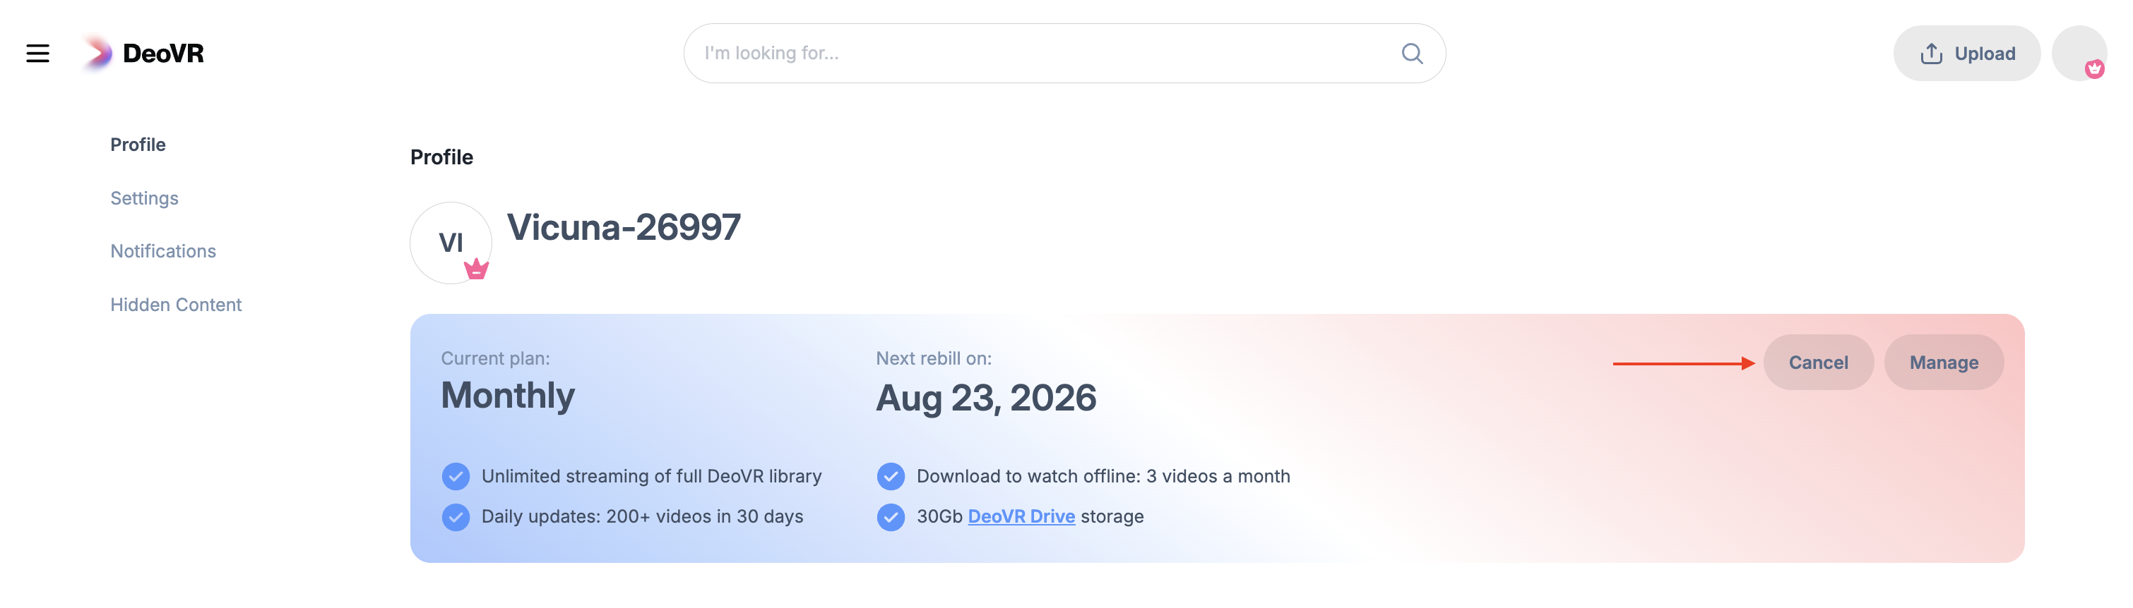
Task: Focus the "I'm looking for..." search field
Action: 1064,54
